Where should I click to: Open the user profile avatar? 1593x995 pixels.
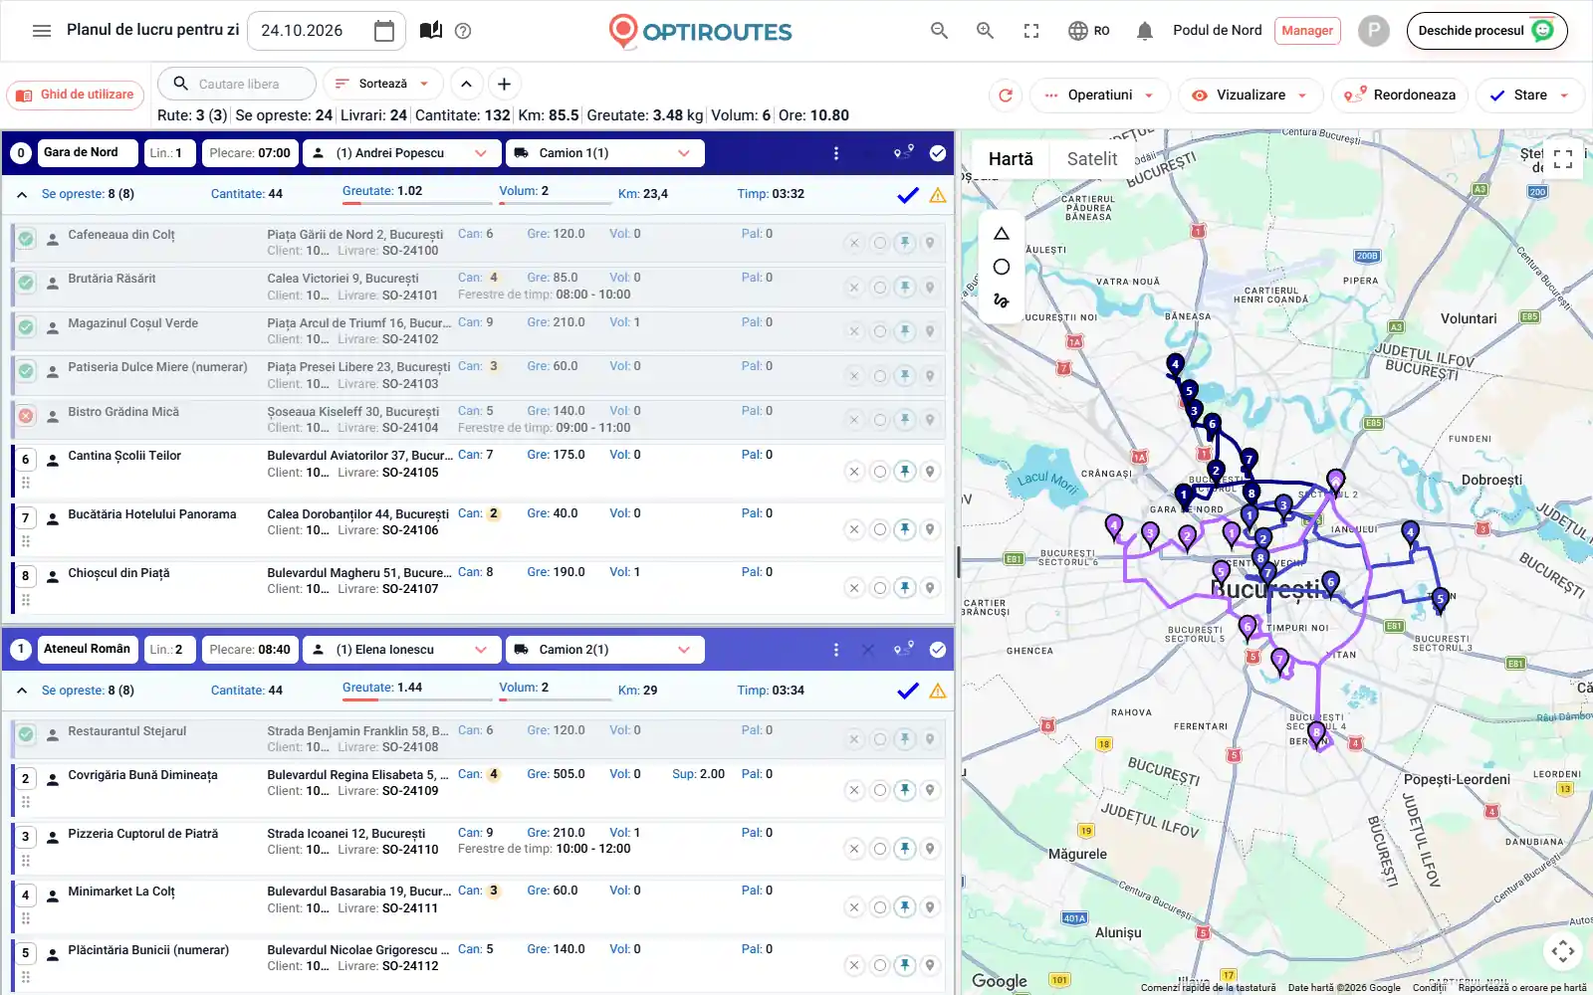point(1374,31)
